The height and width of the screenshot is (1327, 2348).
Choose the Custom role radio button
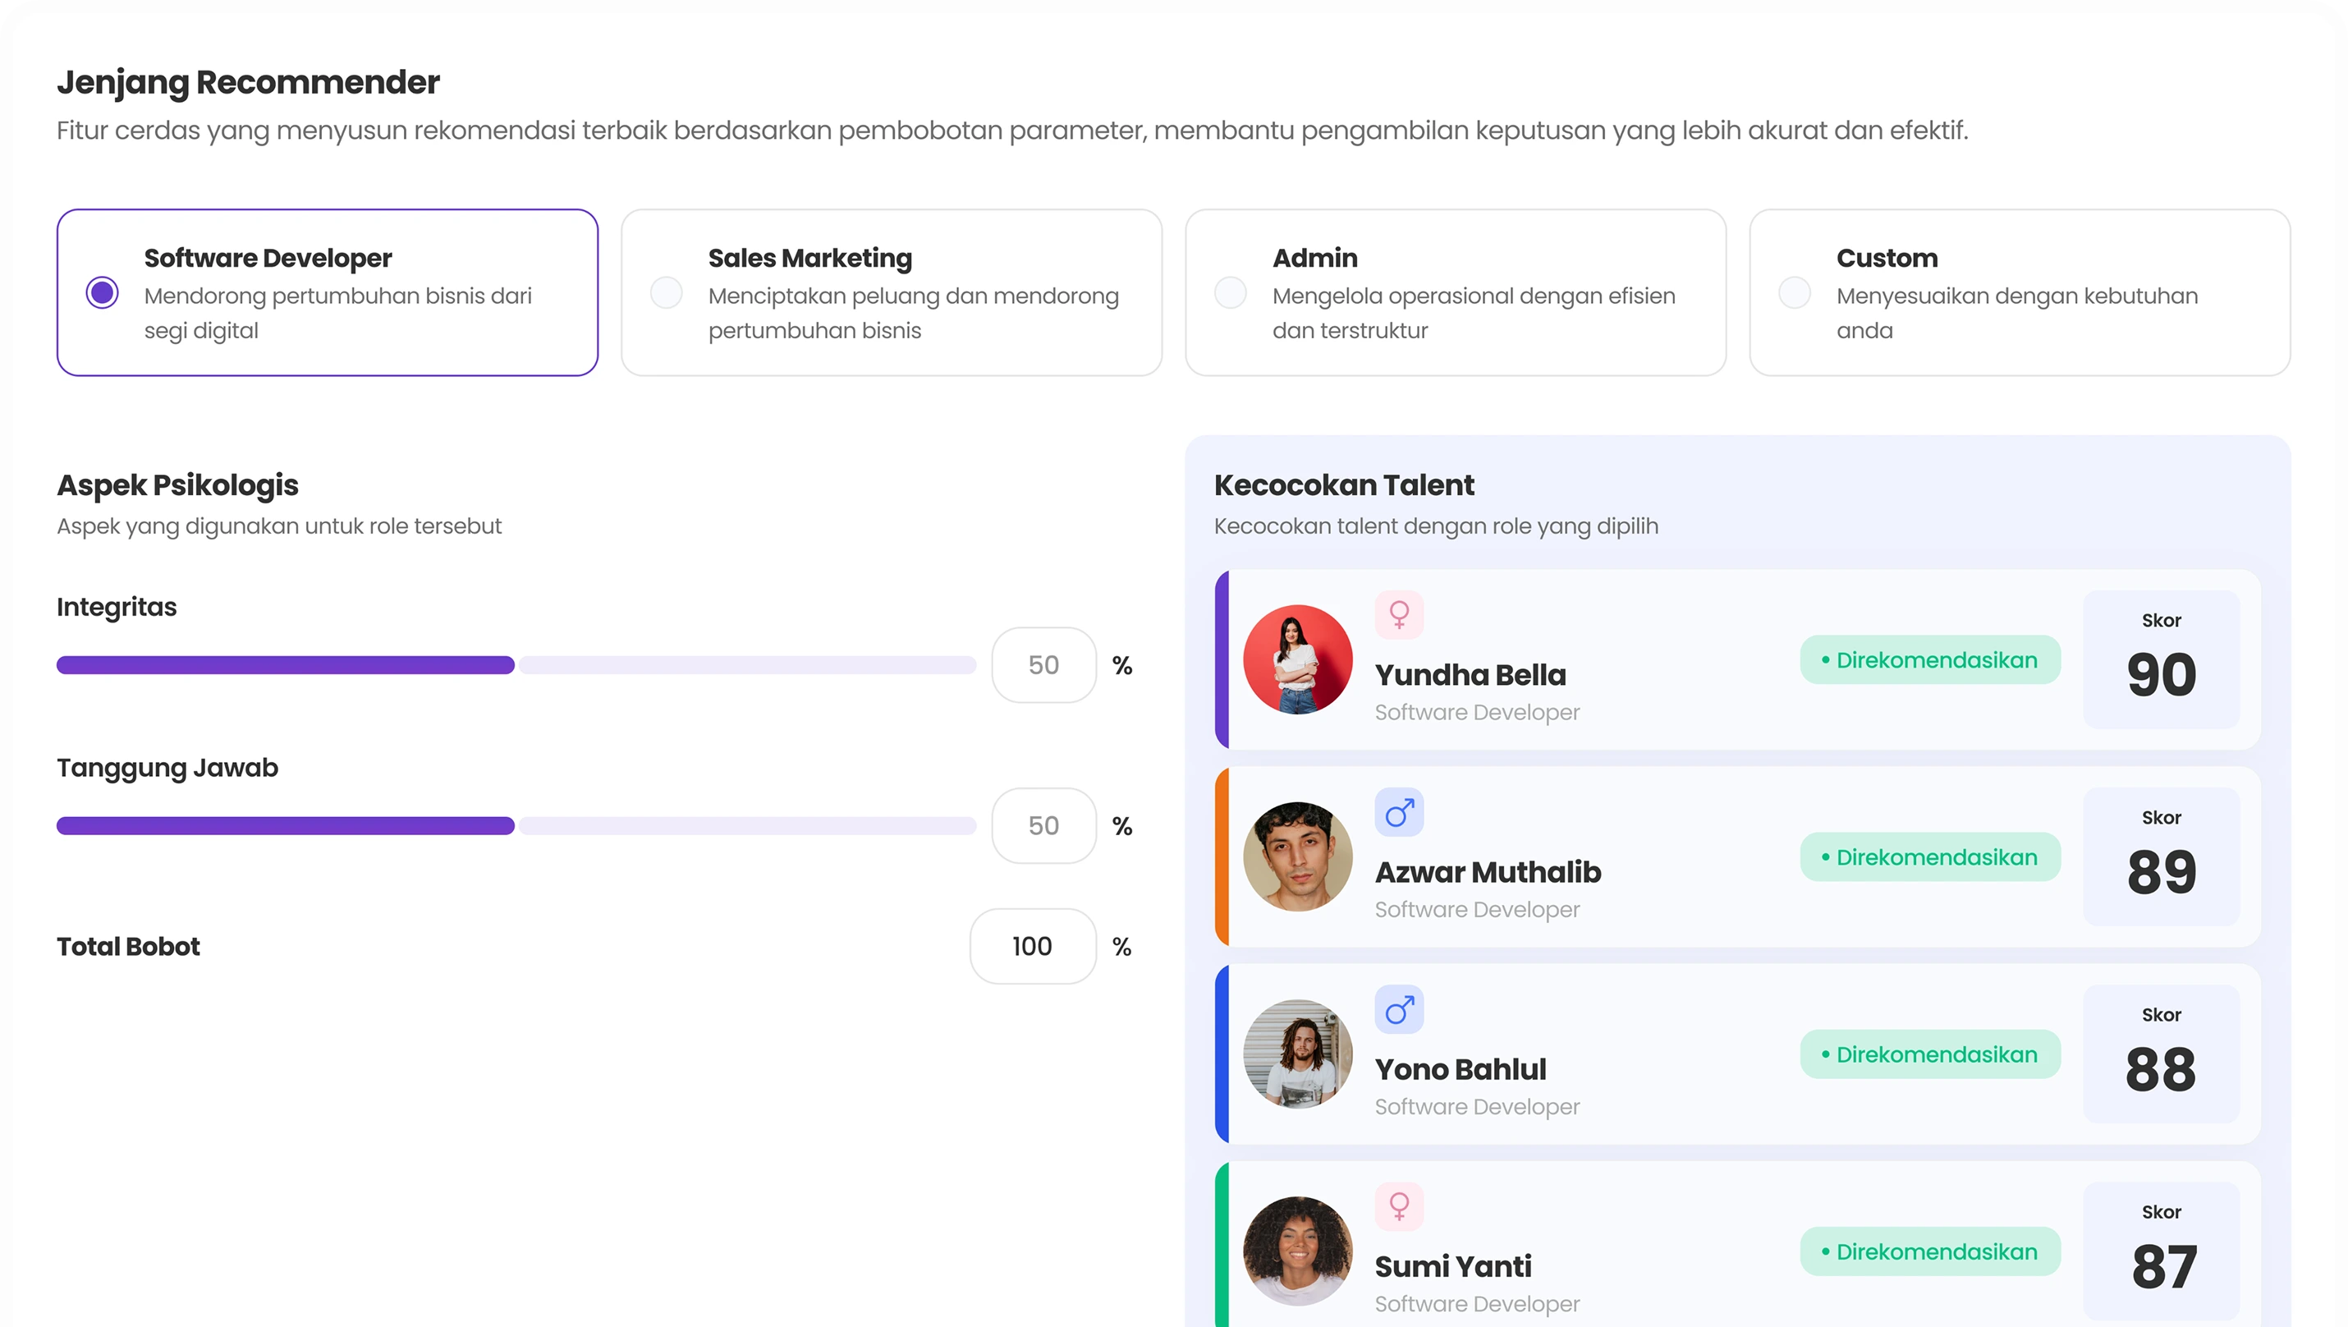click(x=1795, y=292)
